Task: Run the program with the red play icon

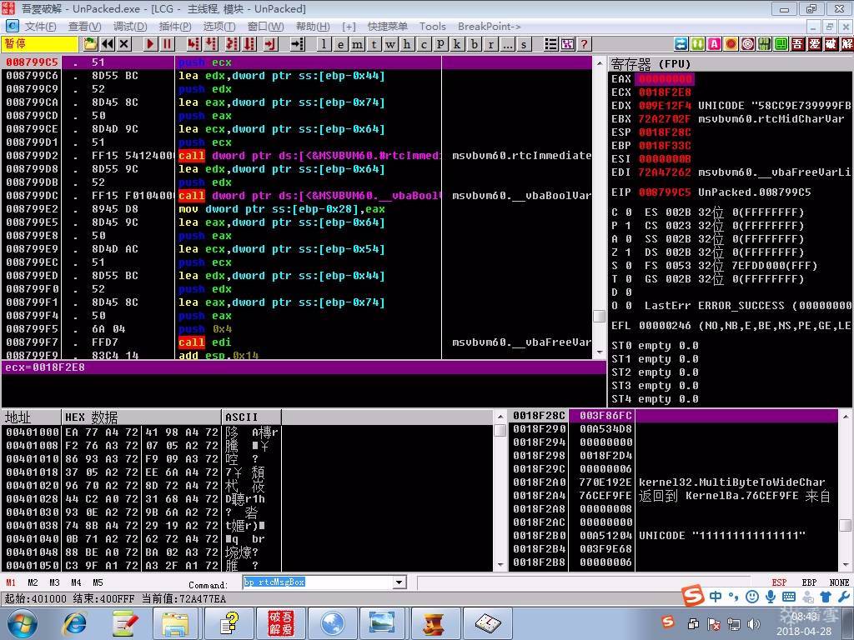Action: pos(150,44)
